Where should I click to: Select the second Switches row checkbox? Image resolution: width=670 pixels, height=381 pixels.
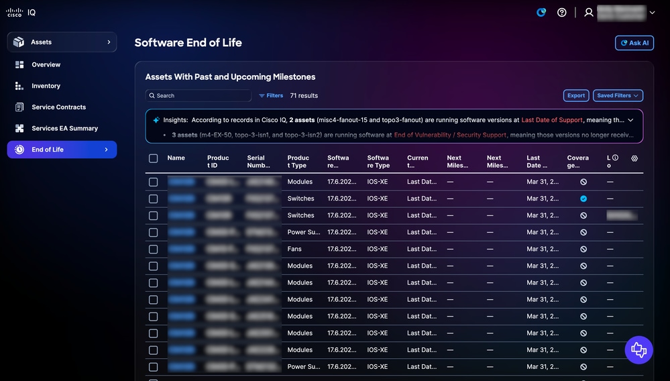(x=153, y=216)
